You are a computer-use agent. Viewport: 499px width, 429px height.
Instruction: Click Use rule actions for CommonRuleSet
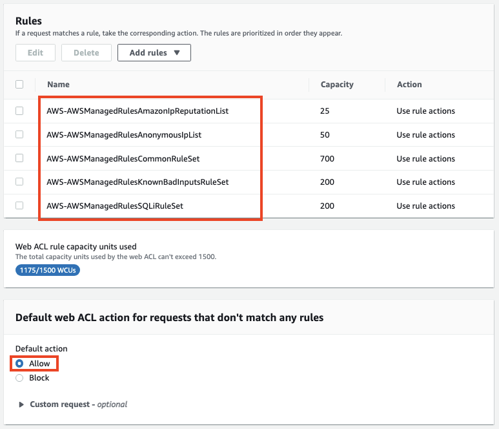click(426, 158)
